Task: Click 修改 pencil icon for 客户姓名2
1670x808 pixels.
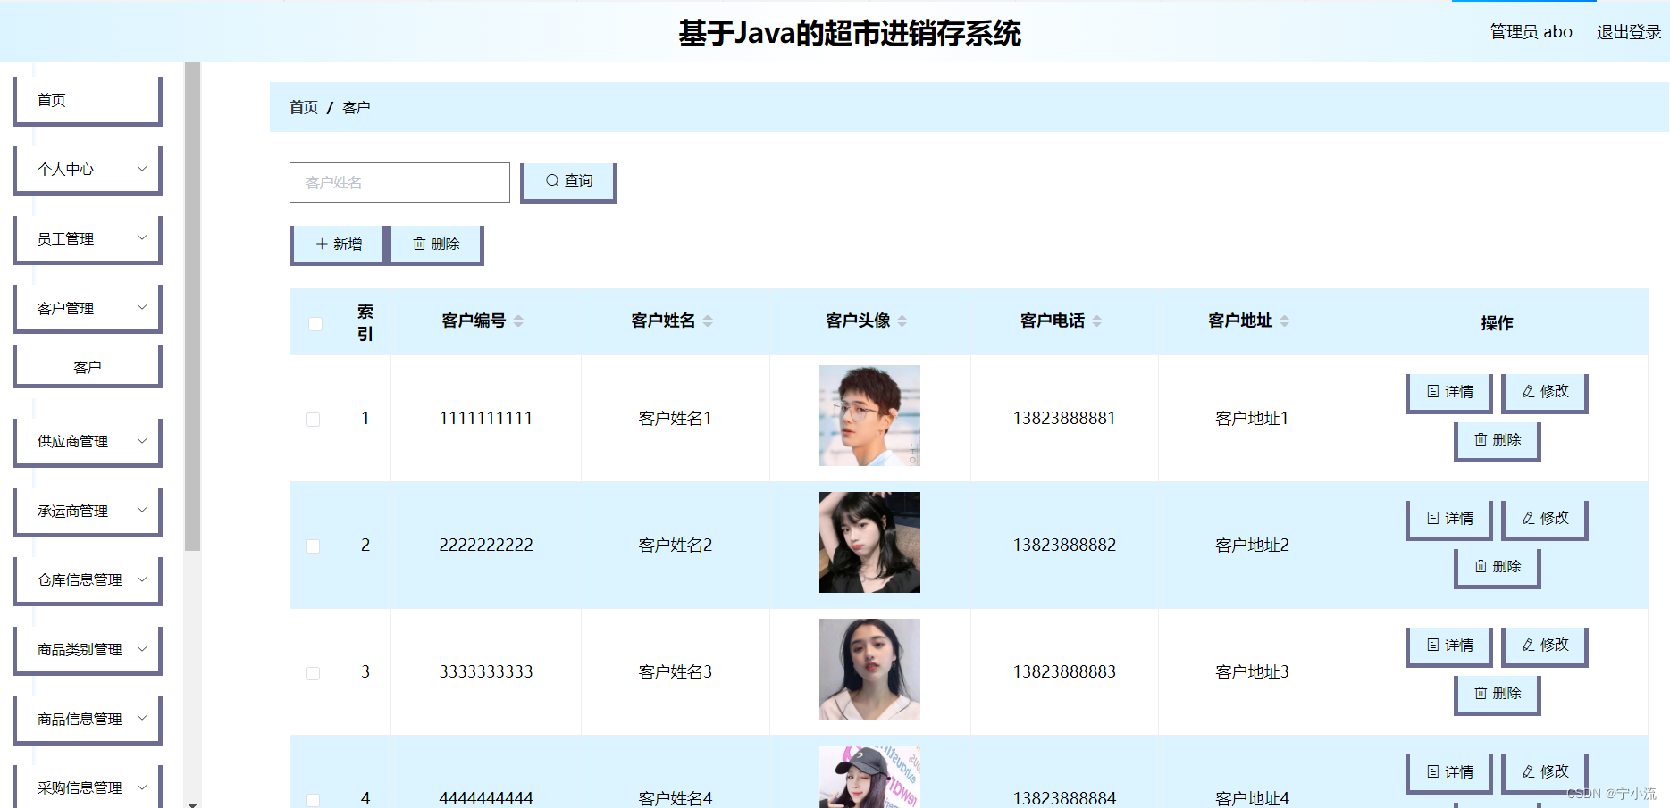Action: tap(1529, 518)
